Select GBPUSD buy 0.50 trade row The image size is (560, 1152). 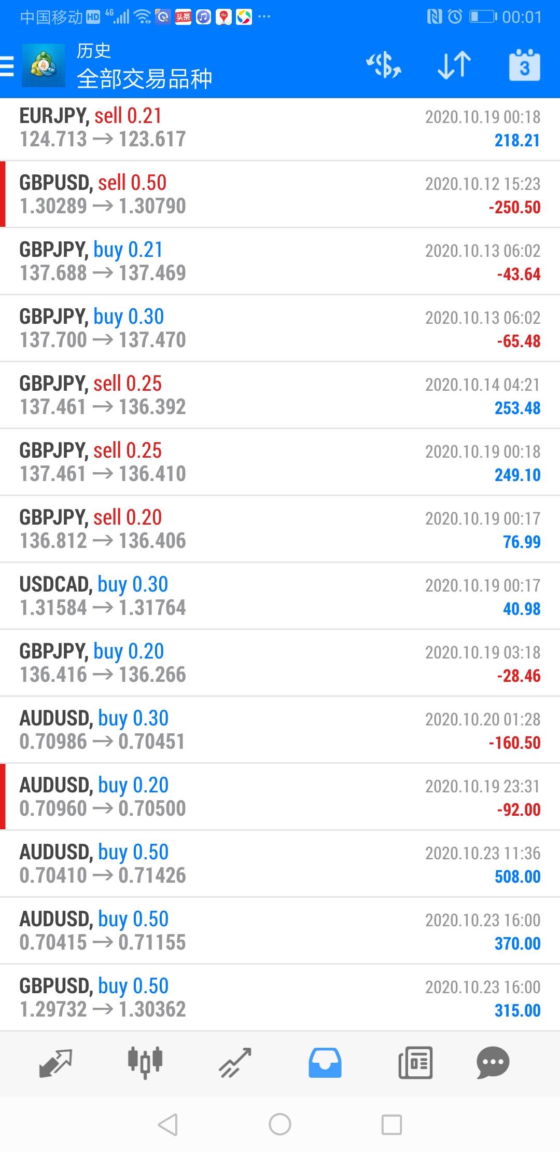[x=280, y=998]
